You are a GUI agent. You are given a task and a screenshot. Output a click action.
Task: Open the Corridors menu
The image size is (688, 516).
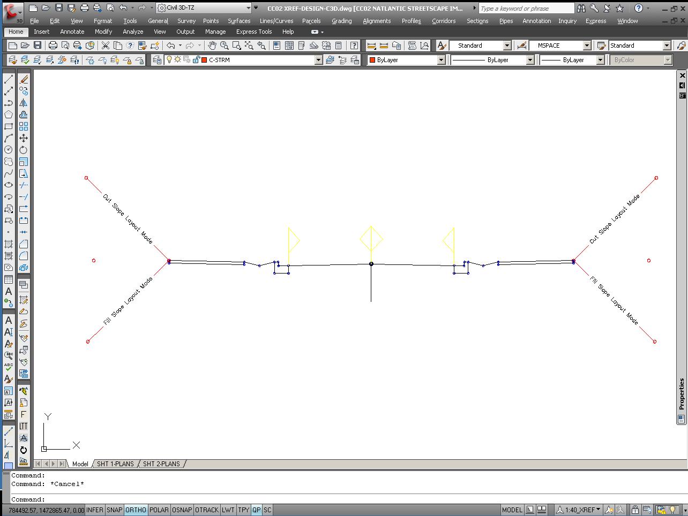(x=444, y=21)
